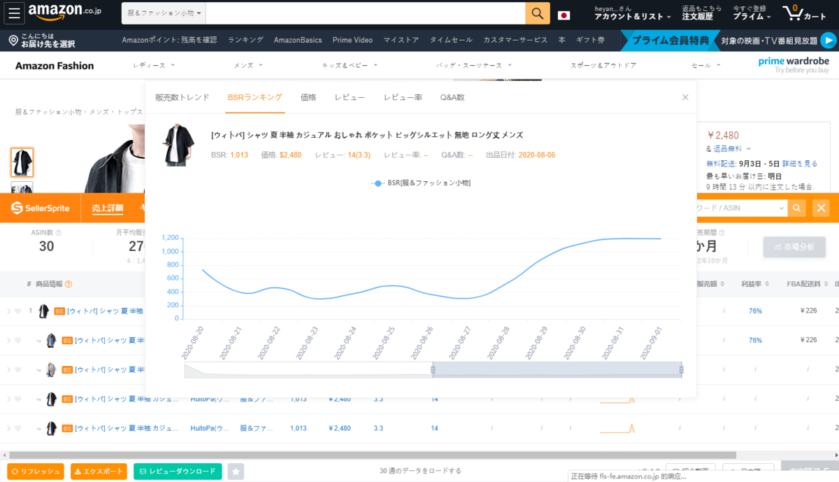Viewport: 839px width, 482px height.
Task: Open the 服&ファッション小物 search category dropdown
Action: pos(164,13)
